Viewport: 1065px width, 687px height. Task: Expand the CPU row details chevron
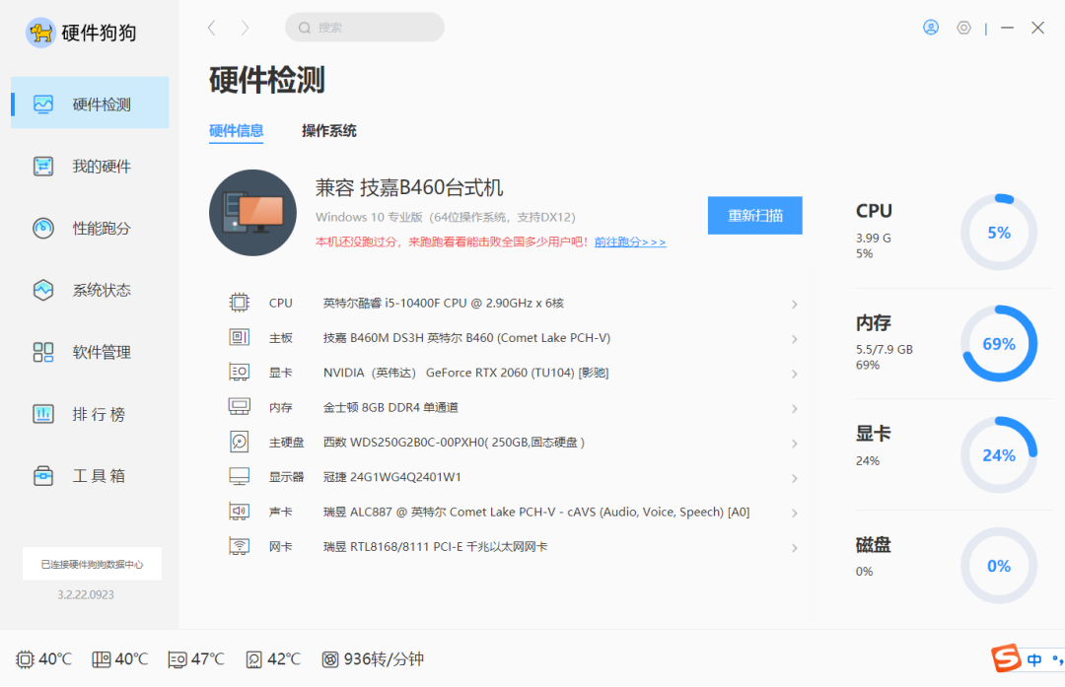point(795,305)
